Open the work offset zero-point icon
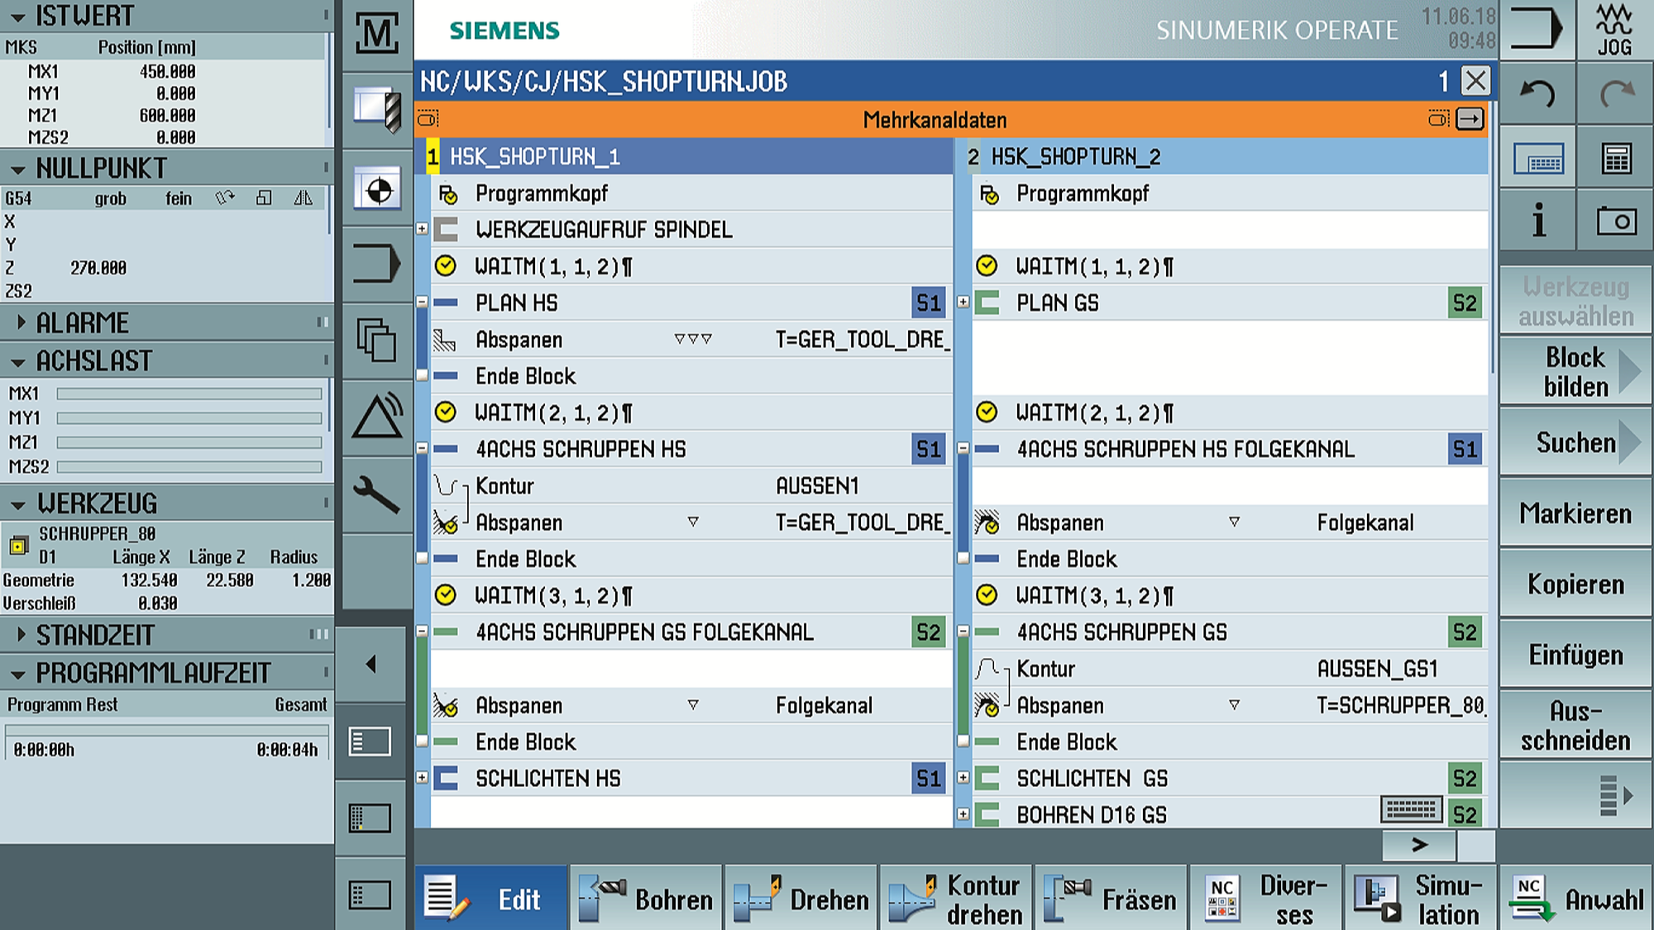This screenshot has height=930, width=1654. pyautogui.click(x=377, y=189)
